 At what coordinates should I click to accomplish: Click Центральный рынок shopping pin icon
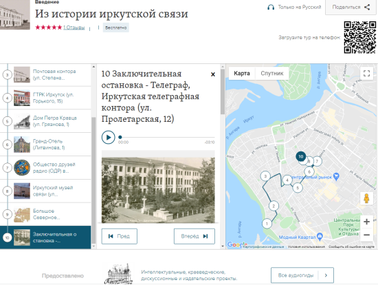(x=336, y=176)
